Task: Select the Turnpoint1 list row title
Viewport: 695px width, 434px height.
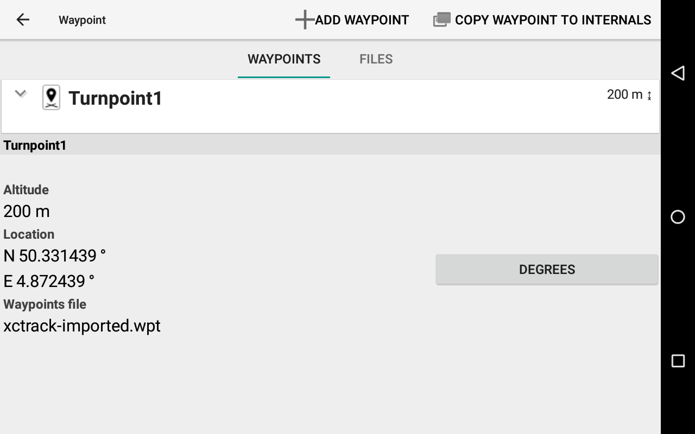Action: [115, 98]
